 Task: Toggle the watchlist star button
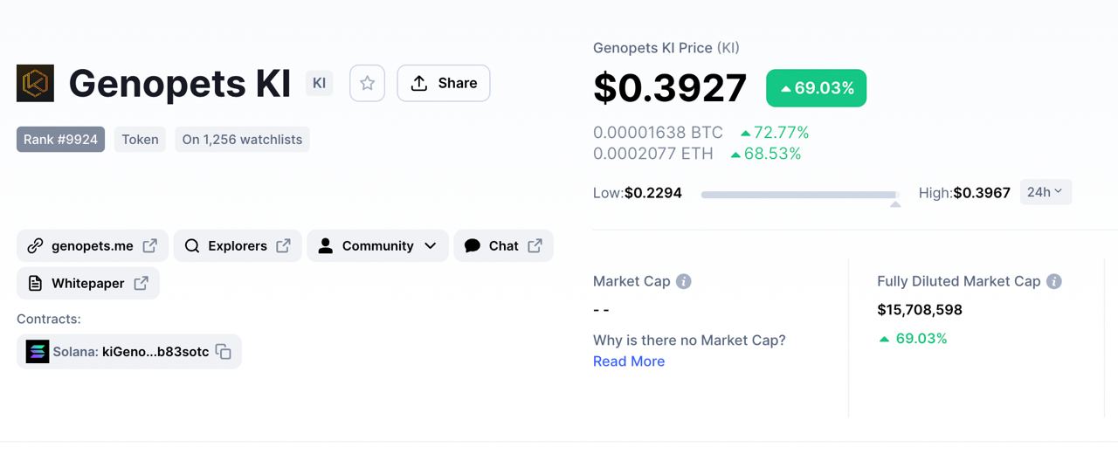pos(367,83)
